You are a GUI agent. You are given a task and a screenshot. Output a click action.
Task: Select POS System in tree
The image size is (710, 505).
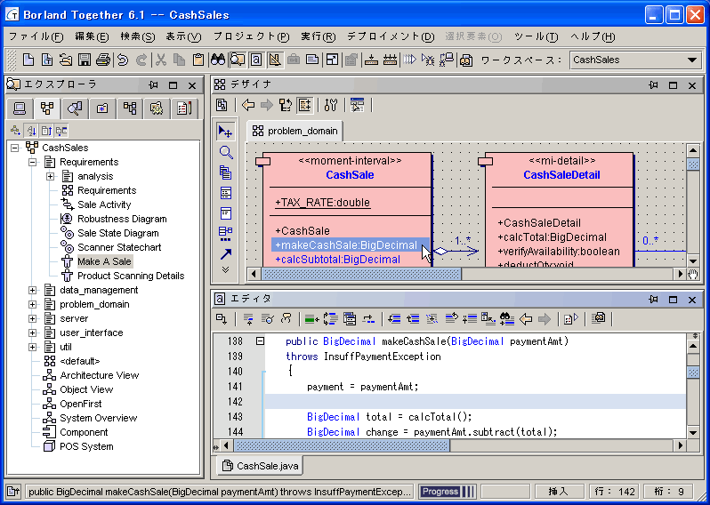pyautogui.click(x=86, y=446)
